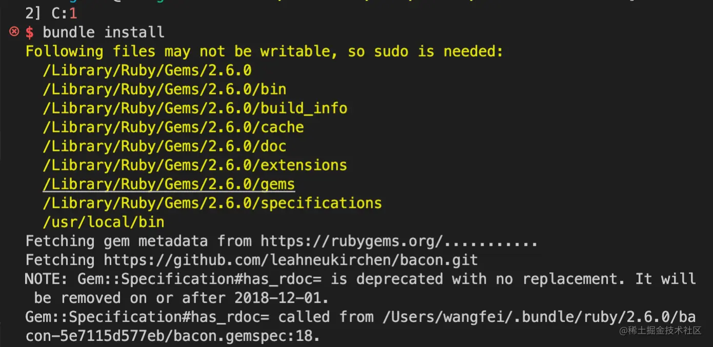Click the "Following files may not be writable" warning

point(264,51)
